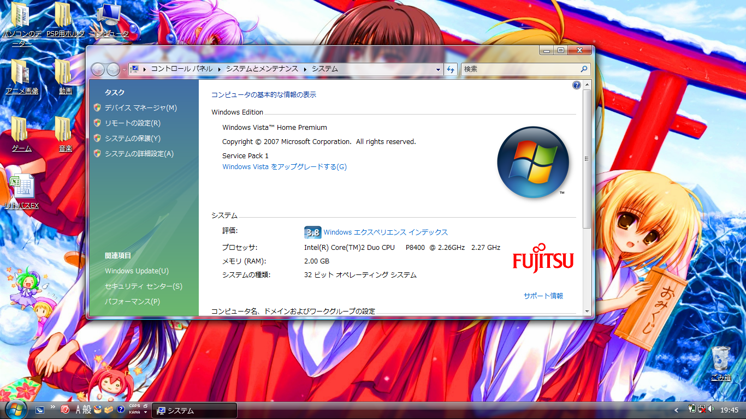Click the refresh button beside address bar
Screen dimensions: 746x419
point(451,69)
